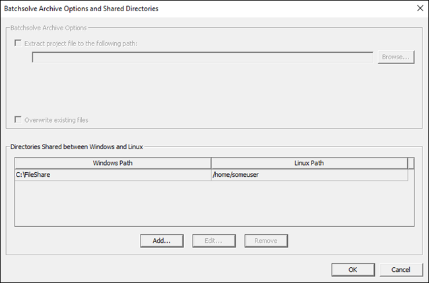Click empty space below the FileShare row
This screenshot has height=283, width=429.
click(211, 204)
